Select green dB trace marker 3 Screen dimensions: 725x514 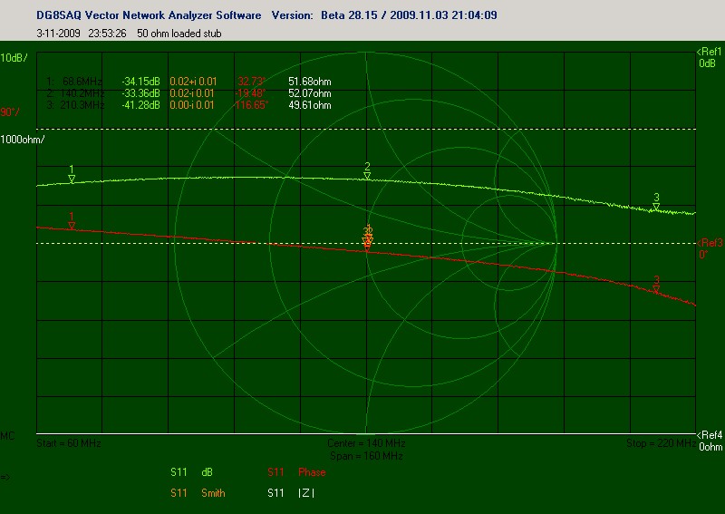[656, 202]
